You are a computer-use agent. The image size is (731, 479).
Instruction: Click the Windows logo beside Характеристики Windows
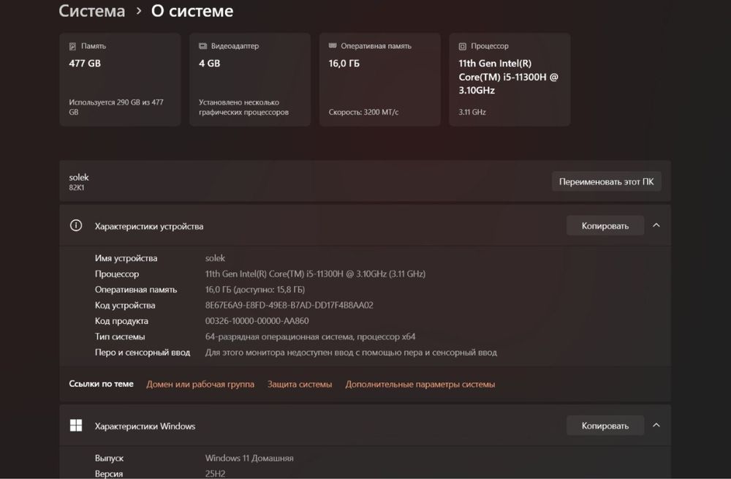76,426
